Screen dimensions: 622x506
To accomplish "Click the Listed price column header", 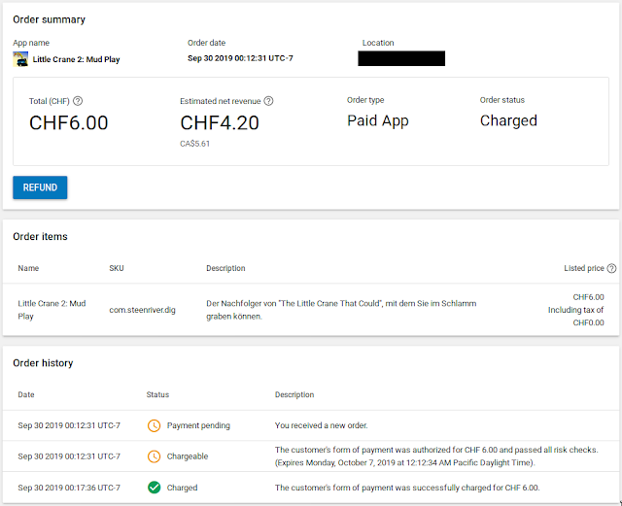I will (584, 268).
